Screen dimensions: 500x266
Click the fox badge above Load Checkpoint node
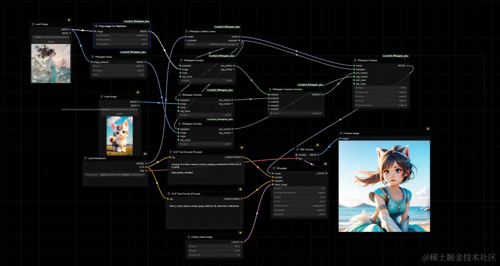point(145,154)
